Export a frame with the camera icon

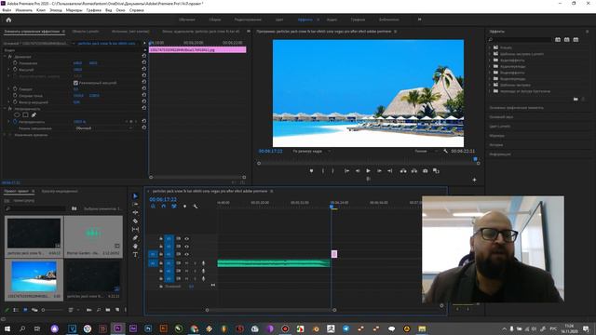(x=426, y=171)
